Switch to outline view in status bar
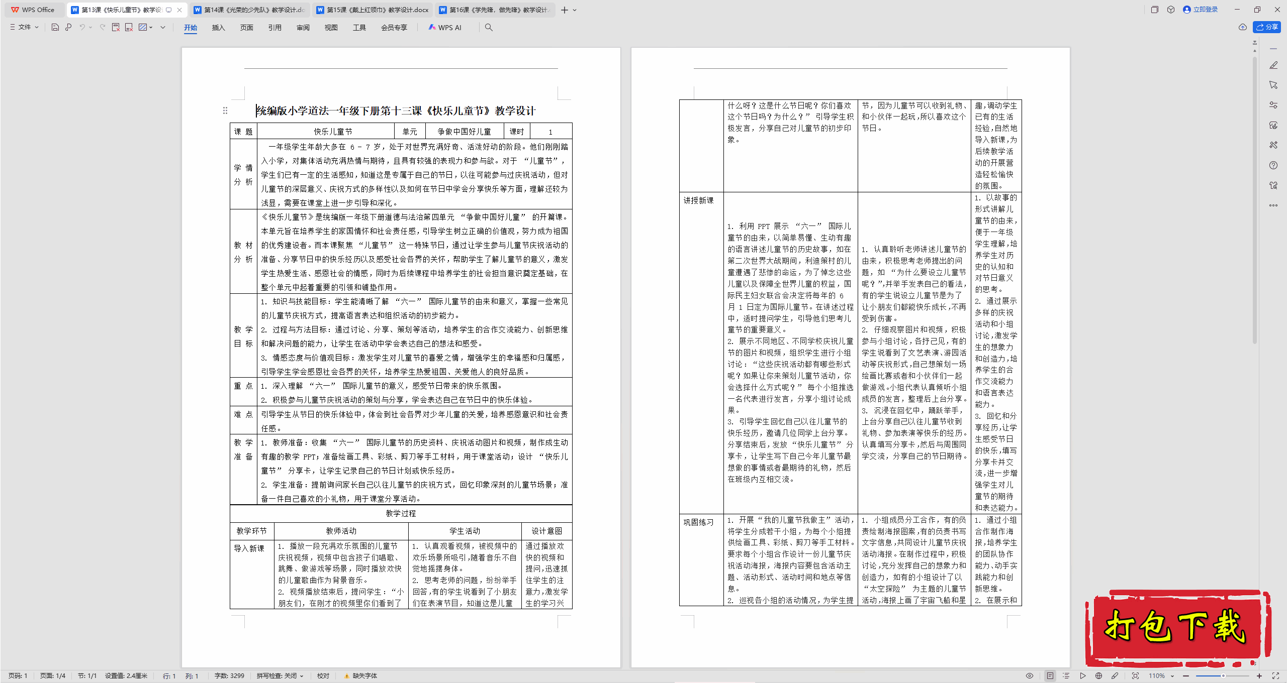Viewport: 1287px width, 683px height. [1066, 676]
